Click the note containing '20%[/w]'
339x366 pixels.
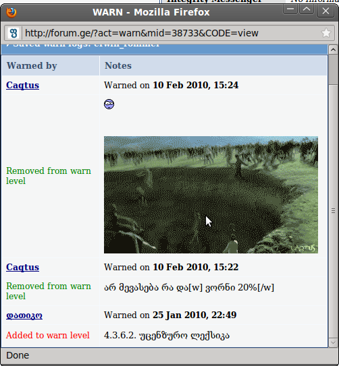(189, 288)
